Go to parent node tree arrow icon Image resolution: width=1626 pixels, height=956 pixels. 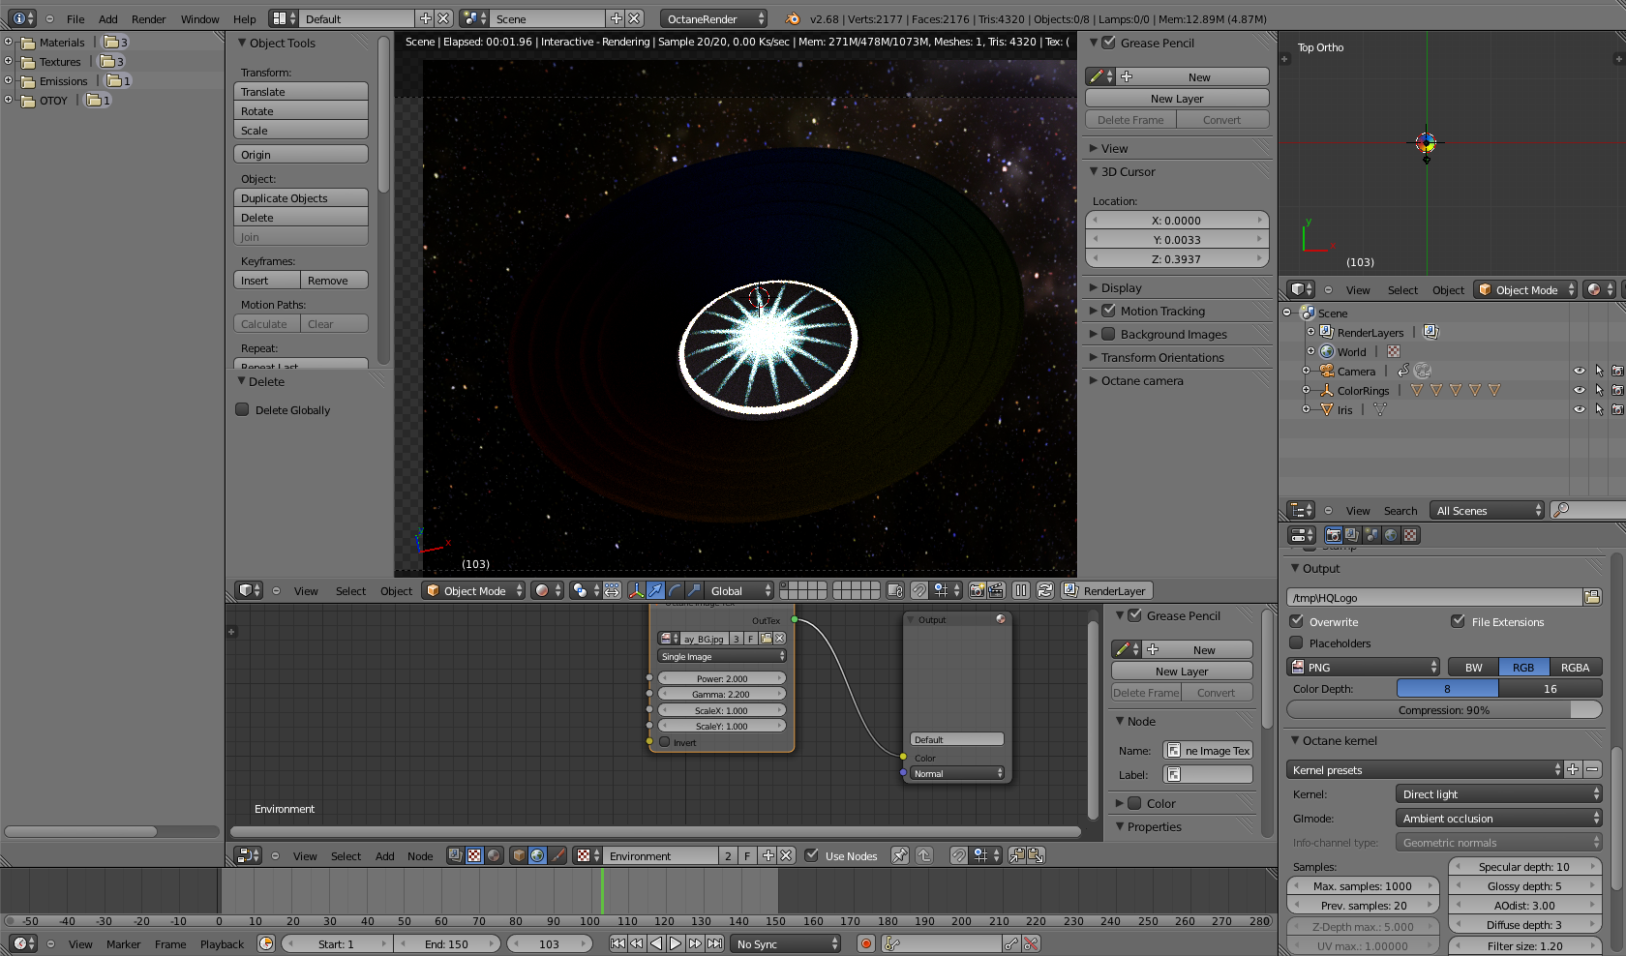tap(924, 855)
